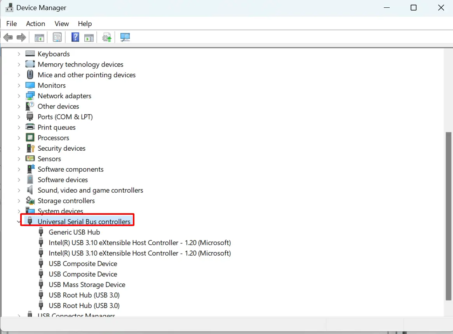
Task: Click the Ports (COM & LPT) icon
Action: coord(30,117)
